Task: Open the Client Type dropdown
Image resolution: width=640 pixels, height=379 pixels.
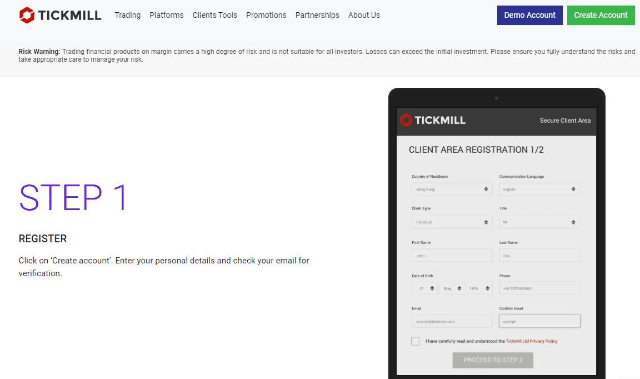Action: click(x=452, y=222)
